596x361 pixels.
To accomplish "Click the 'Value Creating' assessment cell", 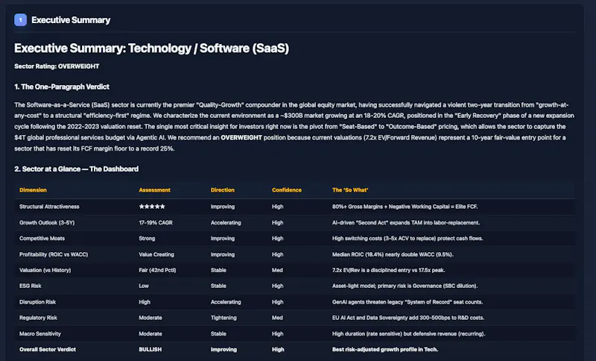I will 156,254.
